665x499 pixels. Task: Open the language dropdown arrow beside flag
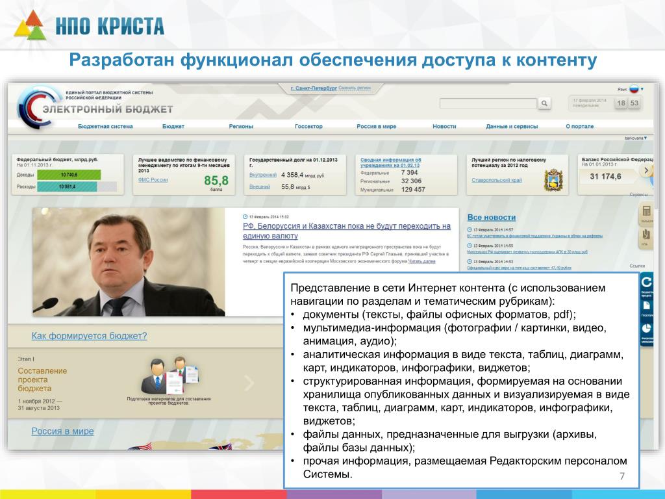642,89
